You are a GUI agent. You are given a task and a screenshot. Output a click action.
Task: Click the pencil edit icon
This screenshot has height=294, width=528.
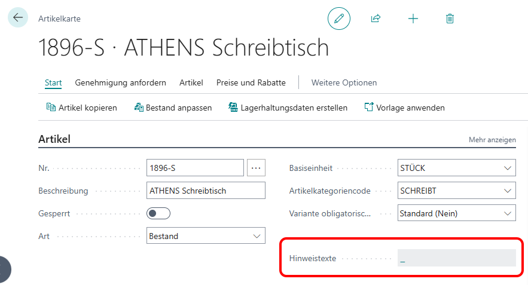tap(339, 19)
